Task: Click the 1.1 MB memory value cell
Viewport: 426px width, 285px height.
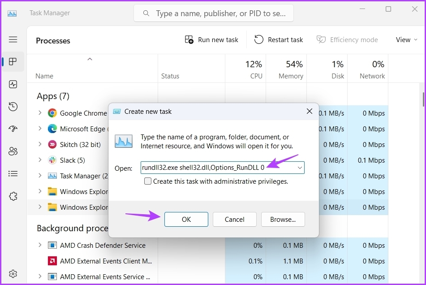Action: (x=286, y=261)
